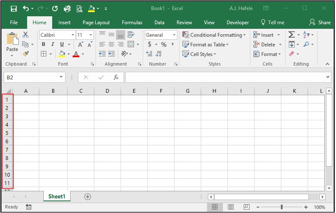Click the Tell me search box
The width and height of the screenshot is (336, 213).
click(x=273, y=23)
